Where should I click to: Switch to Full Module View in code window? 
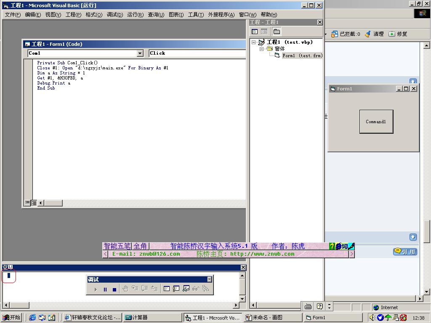34,203
